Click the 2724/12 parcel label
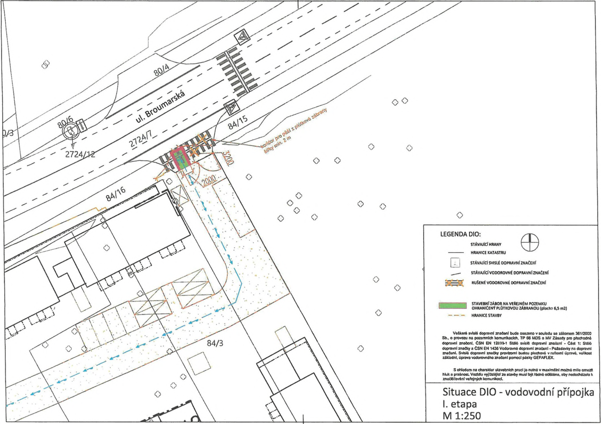This screenshot has height=424, width=601. pos(80,154)
